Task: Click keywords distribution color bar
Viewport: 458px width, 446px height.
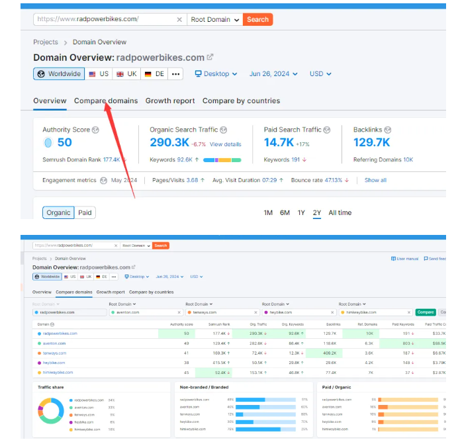Action: tap(222, 160)
